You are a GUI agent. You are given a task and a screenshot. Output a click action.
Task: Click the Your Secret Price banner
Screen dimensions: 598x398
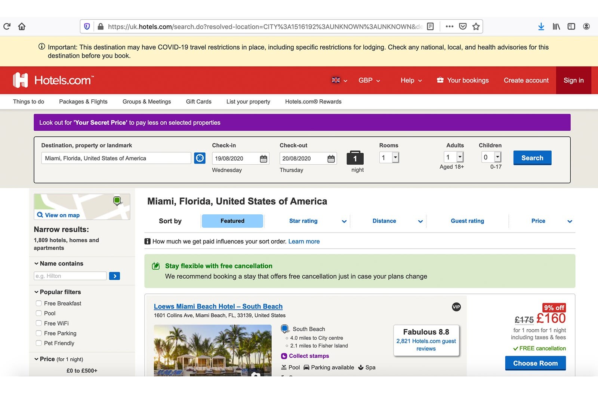[302, 122]
